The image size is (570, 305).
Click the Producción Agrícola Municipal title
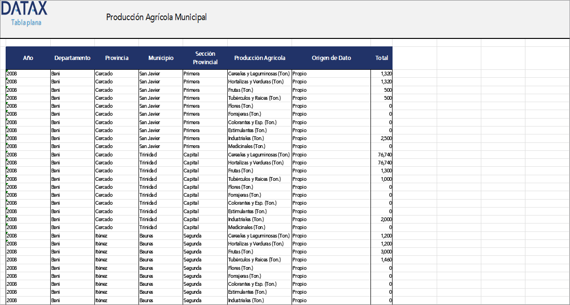point(157,17)
